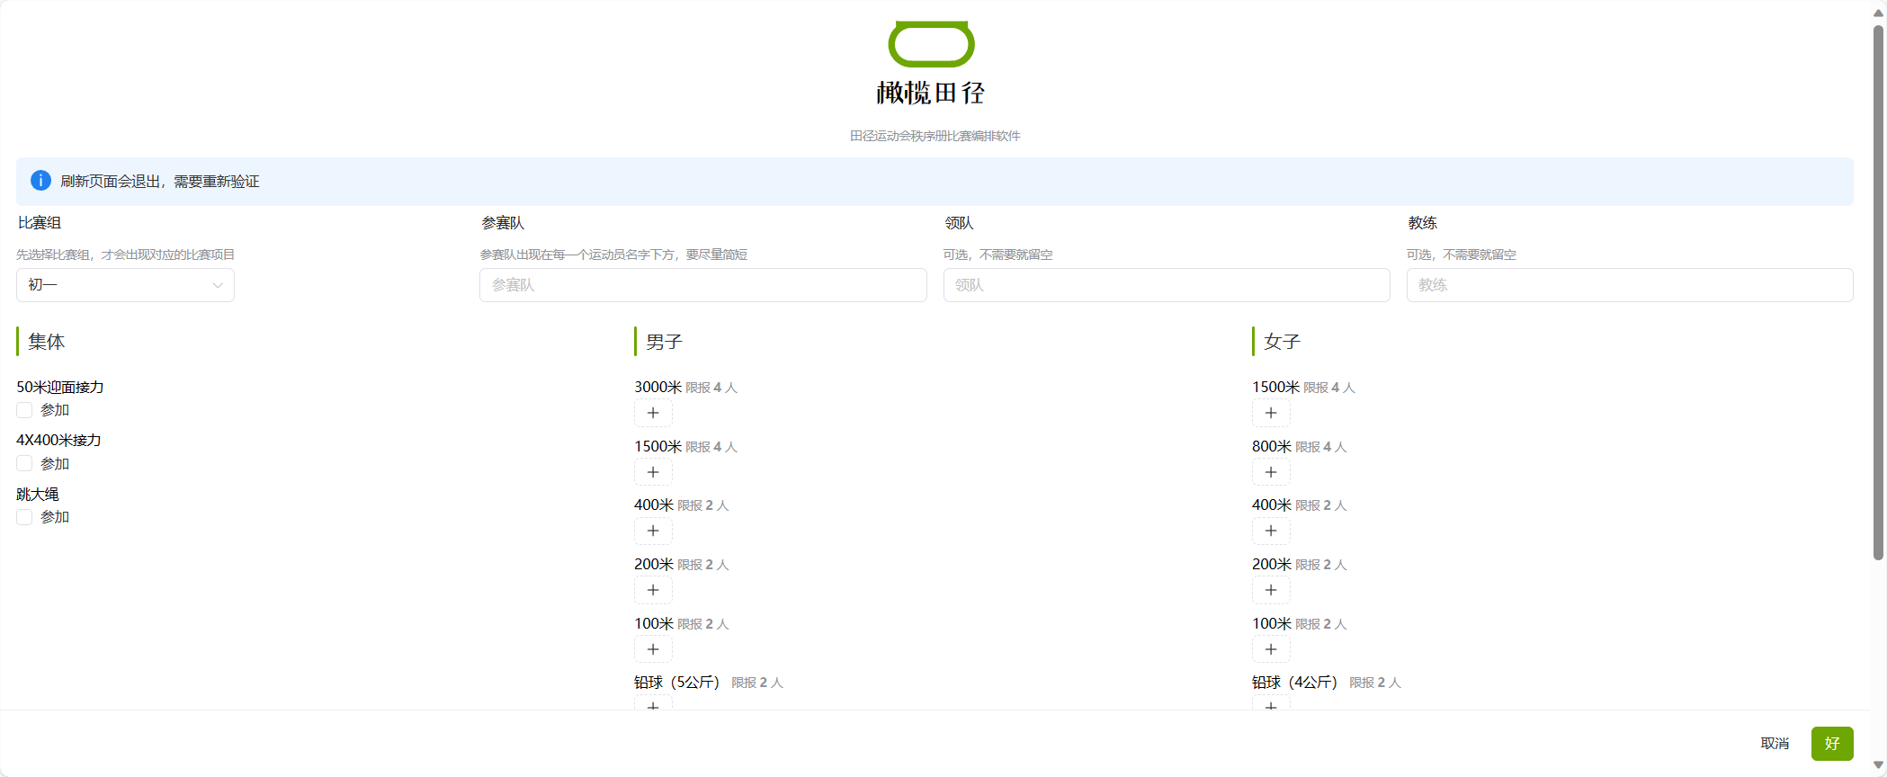The height and width of the screenshot is (777, 1887).
Task: Click the 领队 input field
Action: pos(1167,285)
